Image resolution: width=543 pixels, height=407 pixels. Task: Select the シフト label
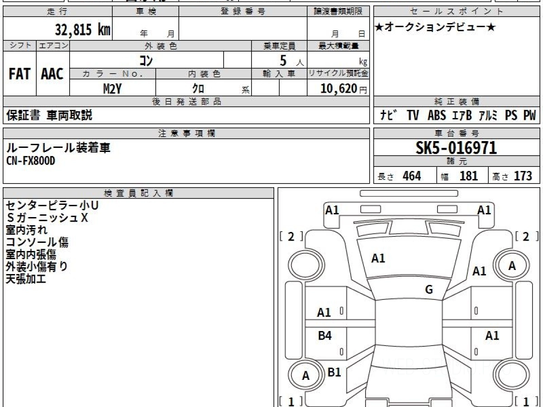click(19, 46)
